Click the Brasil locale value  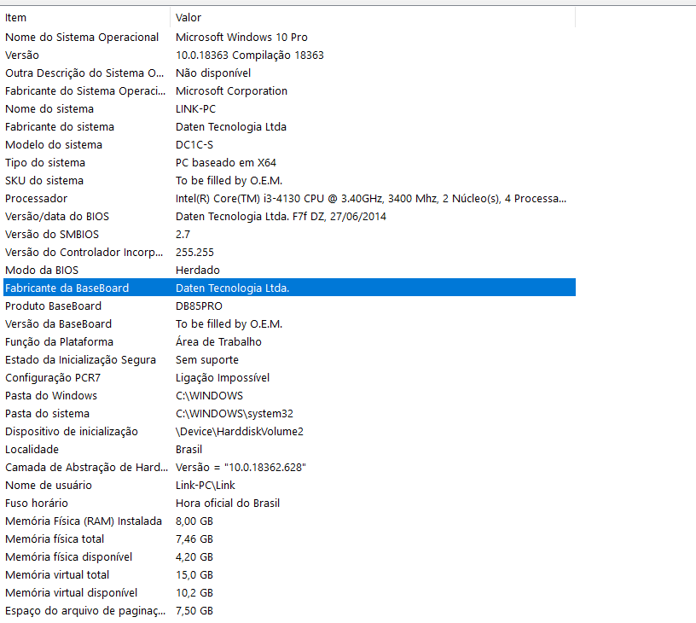click(x=188, y=450)
